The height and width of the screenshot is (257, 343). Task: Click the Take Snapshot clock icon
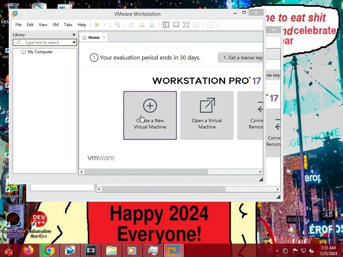[131, 25]
